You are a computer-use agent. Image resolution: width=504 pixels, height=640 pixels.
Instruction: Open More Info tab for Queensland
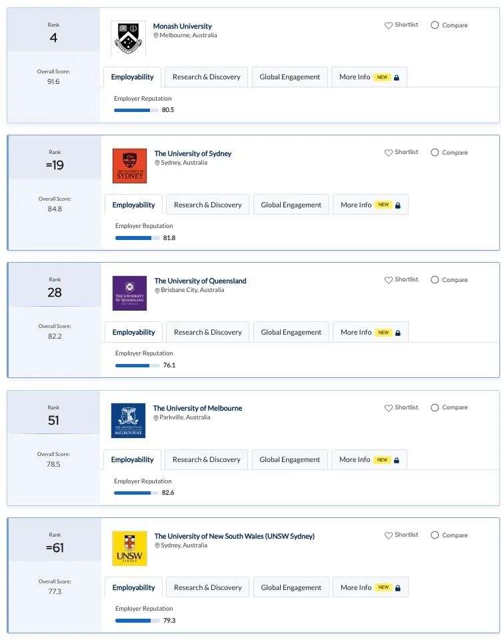click(x=370, y=332)
